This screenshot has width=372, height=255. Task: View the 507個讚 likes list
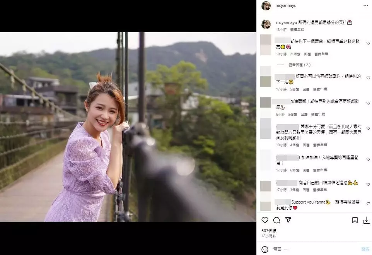pos(269,231)
